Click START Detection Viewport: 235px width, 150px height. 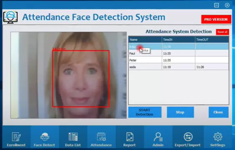point(145,112)
